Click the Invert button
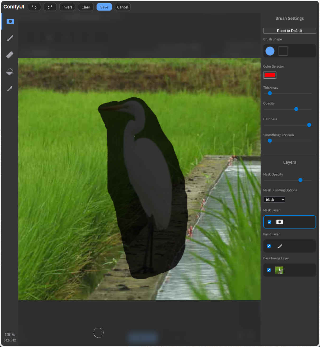 (x=67, y=7)
